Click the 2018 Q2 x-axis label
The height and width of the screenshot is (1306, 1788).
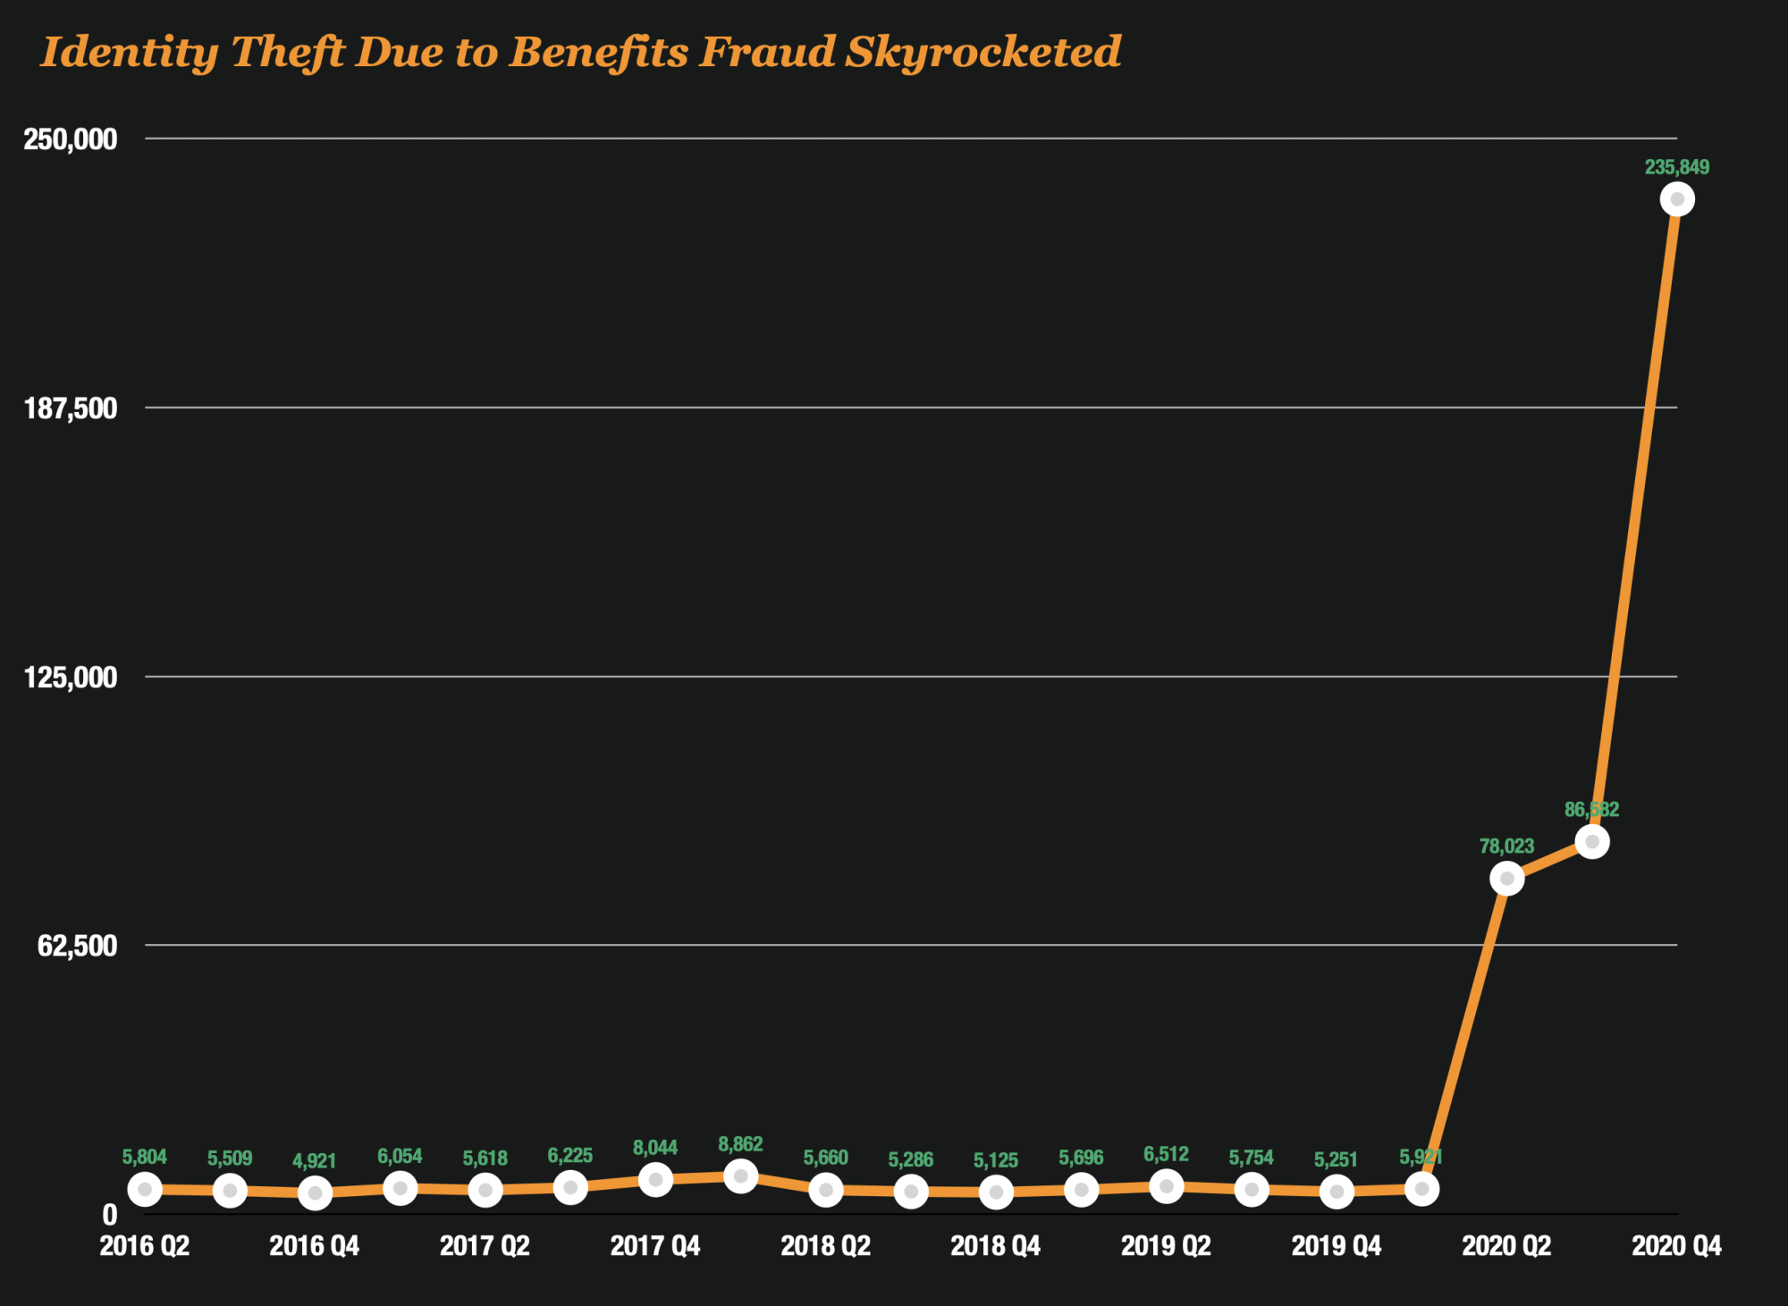click(825, 1246)
